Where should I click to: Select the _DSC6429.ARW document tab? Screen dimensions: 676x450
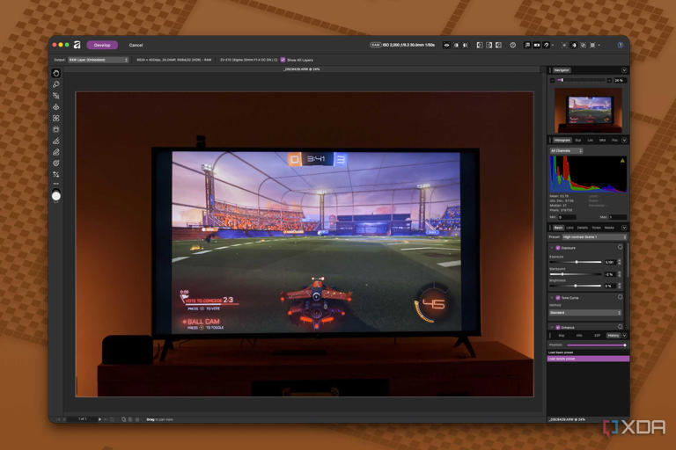[x=301, y=69]
